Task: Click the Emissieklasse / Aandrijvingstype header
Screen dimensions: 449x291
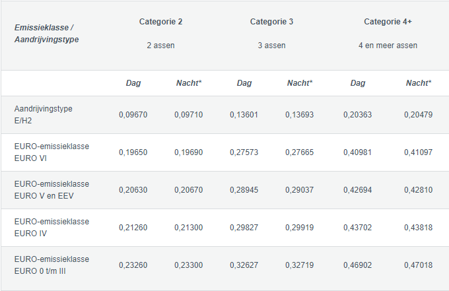Action: click(x=43, y=34)
